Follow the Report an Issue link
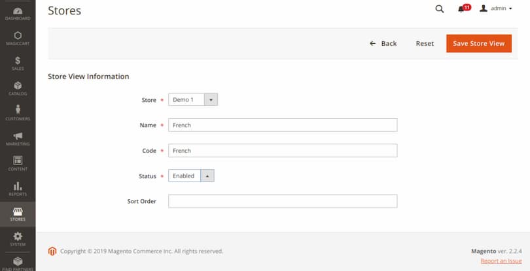The image size is (530, 271). point(501,261)
